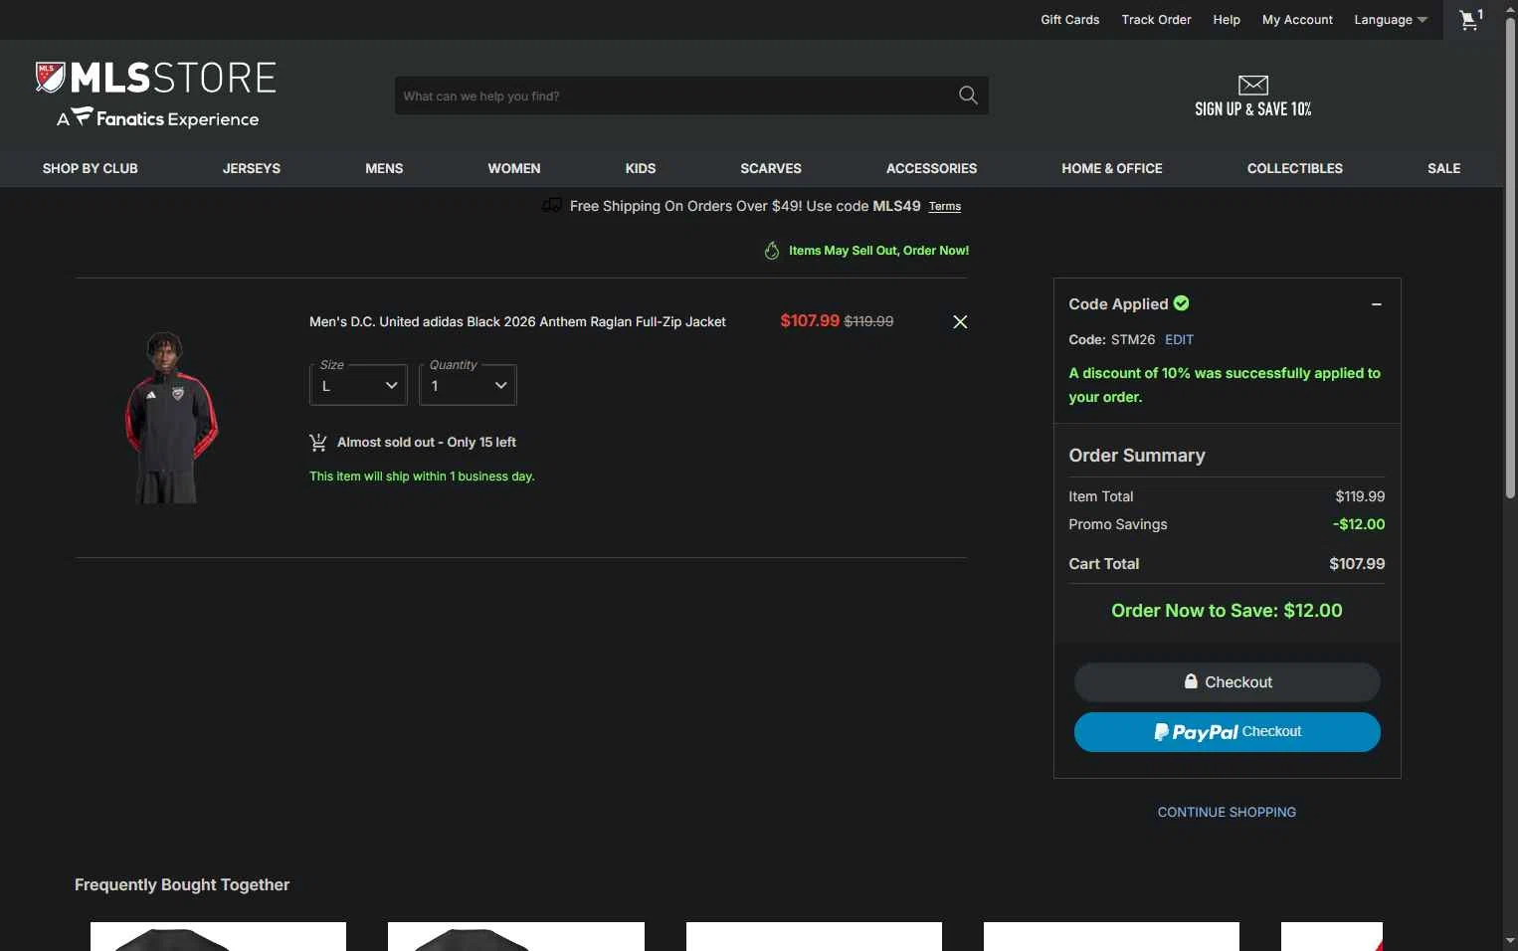Click the free shipping truck icon
This screenshot has width=1518, height=951.
(552, 206)
